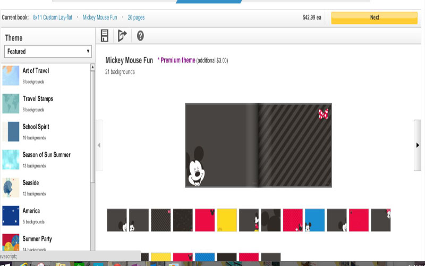Select thumbnail with large Mickey silhouette
425x266 pixels.
[271, 220]
